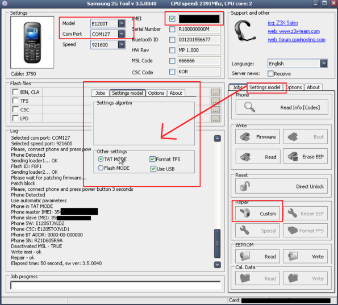Check the TFS flash file box
Screen dimensions: 338x305
[15, 101]
